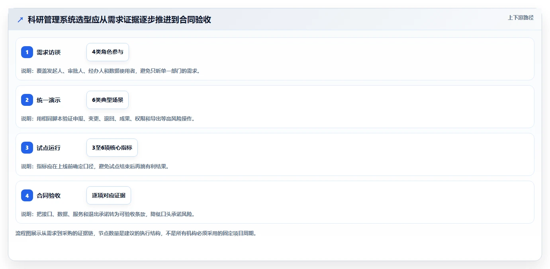Click the step 2 number badge
The image size is (550, 269).
point(27,100)
